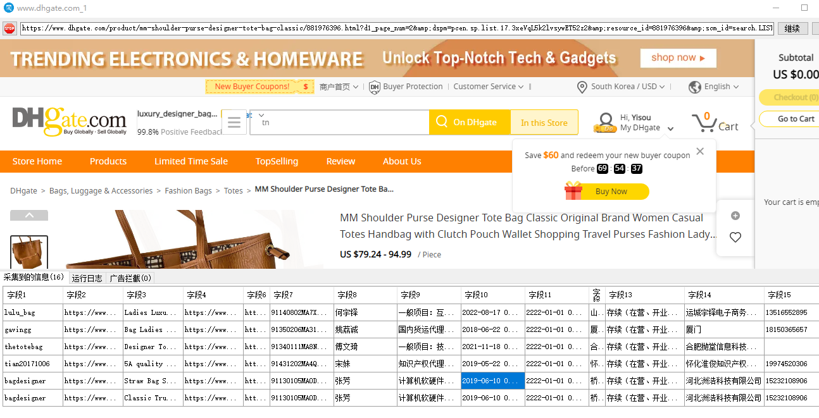Open the Fashion Bags breadcrumb
The height and width of the screenshot is (418, 819).
pos(188,191)
